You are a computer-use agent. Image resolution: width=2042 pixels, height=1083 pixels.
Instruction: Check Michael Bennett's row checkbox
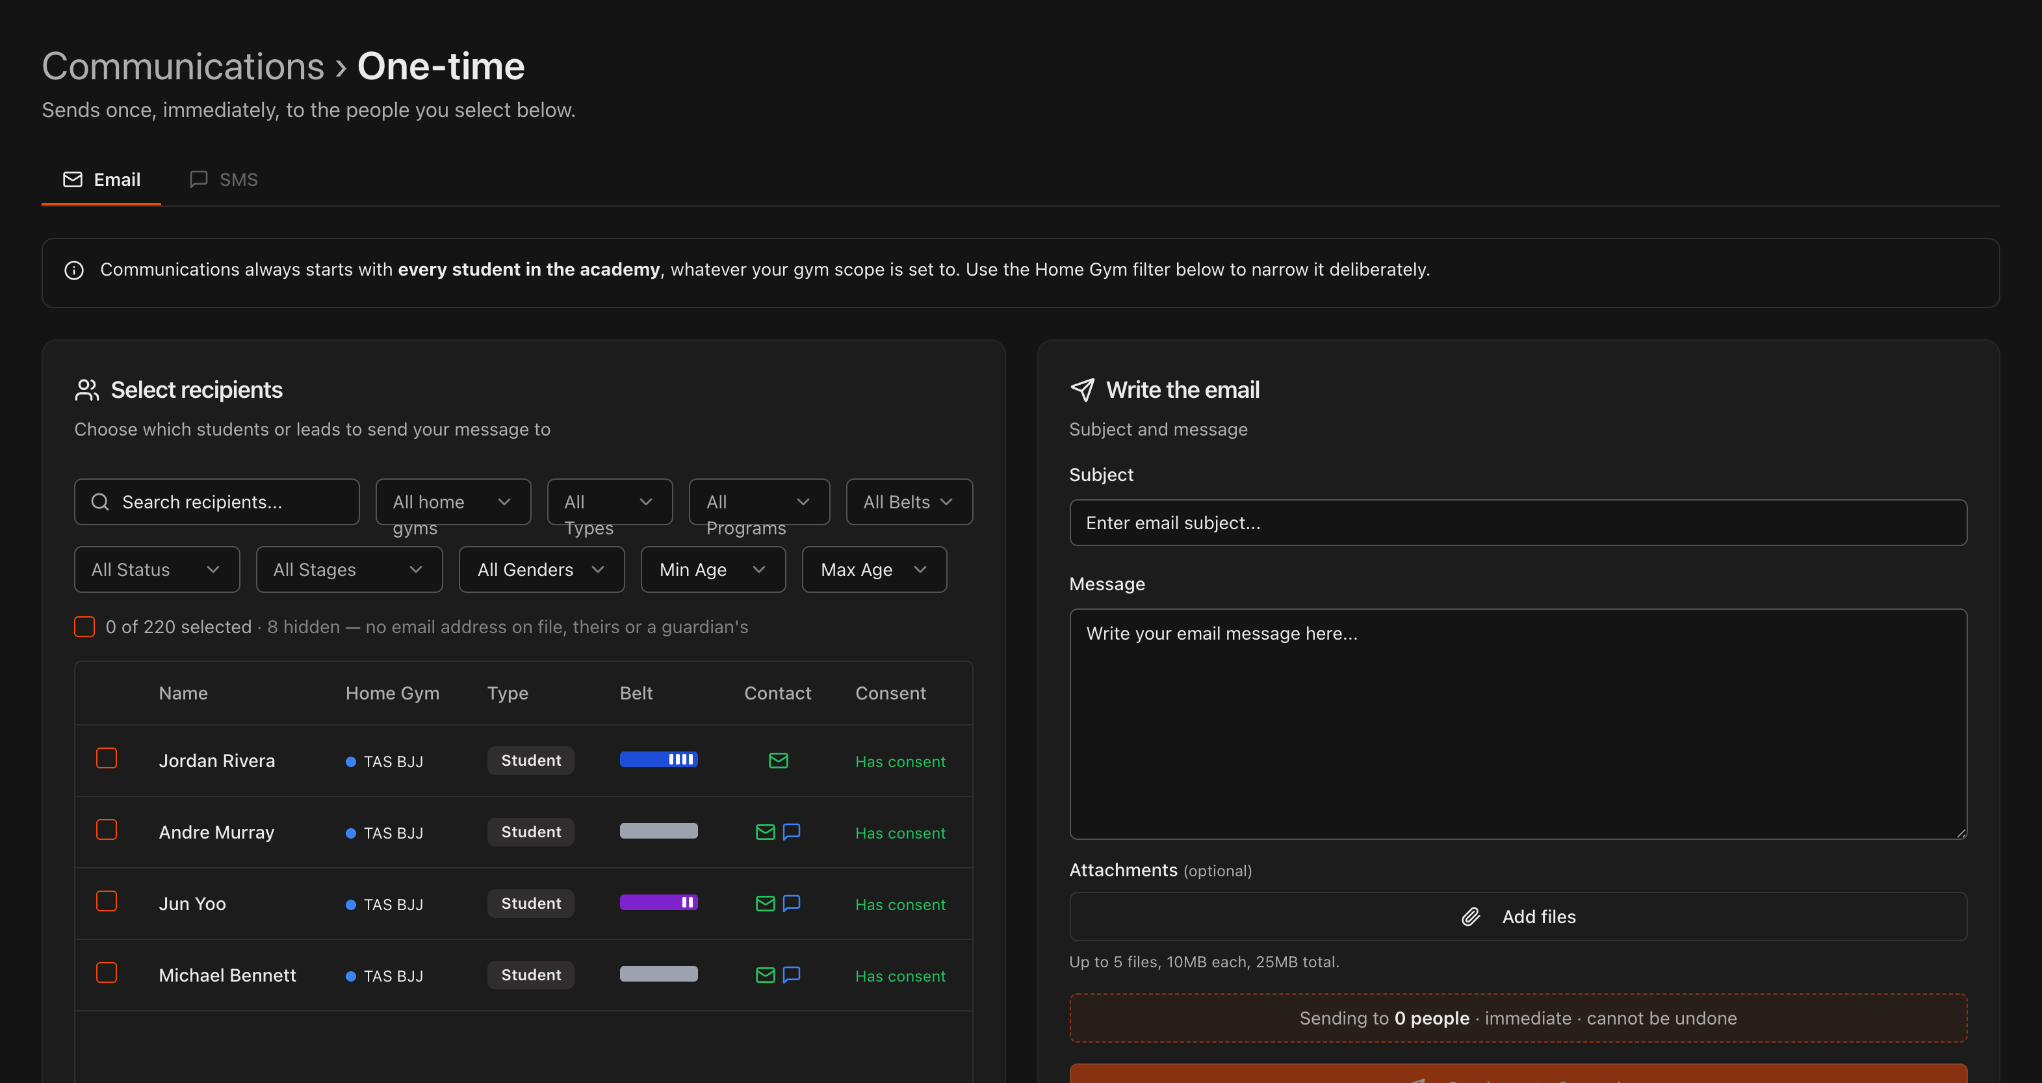click(x=106, y=972)
